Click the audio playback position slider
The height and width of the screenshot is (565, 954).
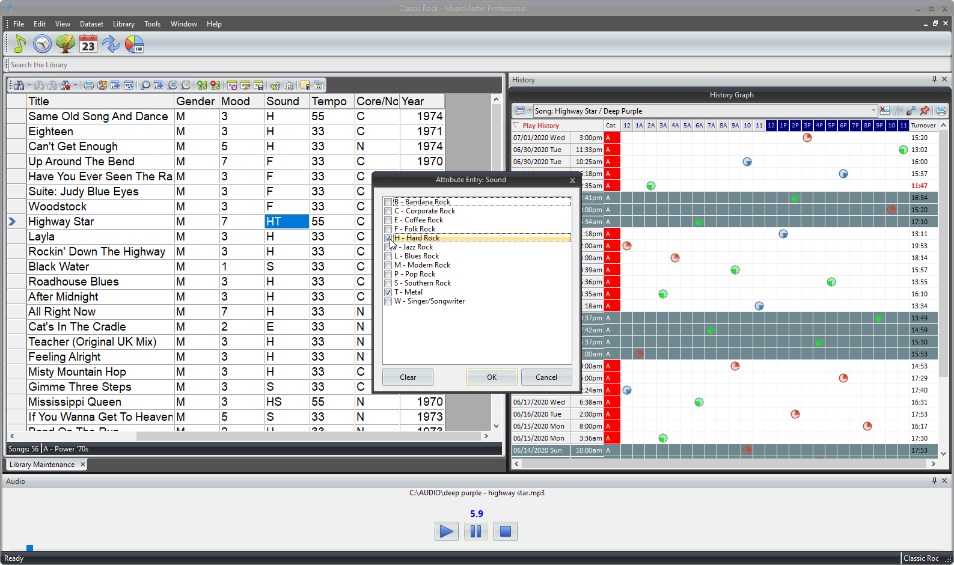click(29, 548)
